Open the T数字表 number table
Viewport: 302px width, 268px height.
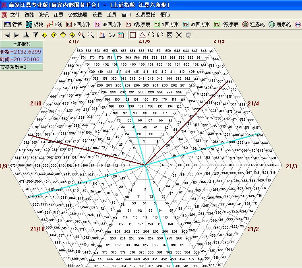226,25
